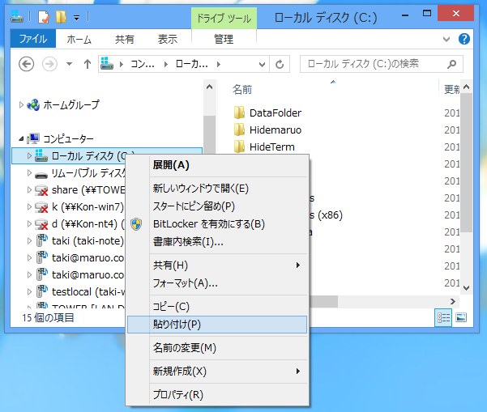
Task: Expand the testlocal tree node
Action: tap(29, 292)
